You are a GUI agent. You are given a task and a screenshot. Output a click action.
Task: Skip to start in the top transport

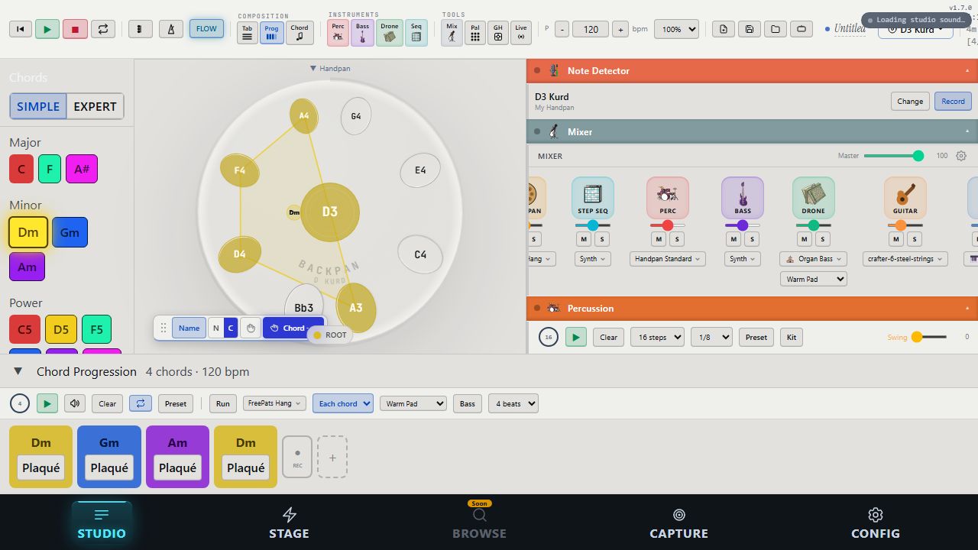[x=21, y=29]
